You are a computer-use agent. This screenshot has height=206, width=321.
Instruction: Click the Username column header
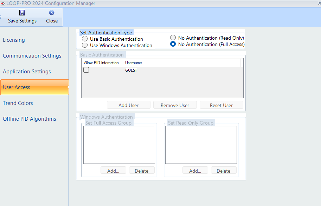181,63
